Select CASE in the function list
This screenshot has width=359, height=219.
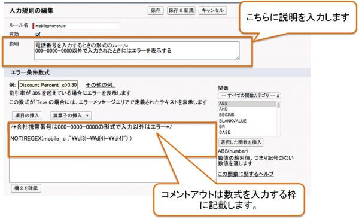(x=247, y=132)
